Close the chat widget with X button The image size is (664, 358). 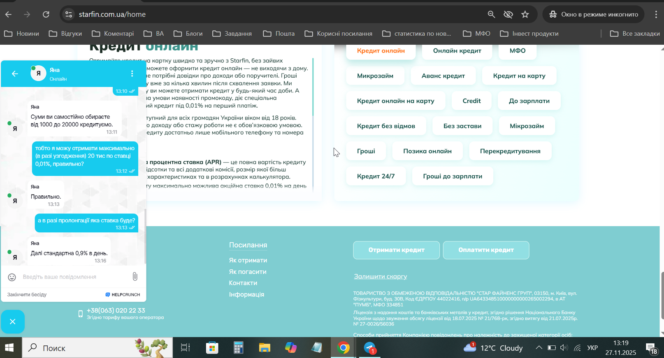coord(13,321)
